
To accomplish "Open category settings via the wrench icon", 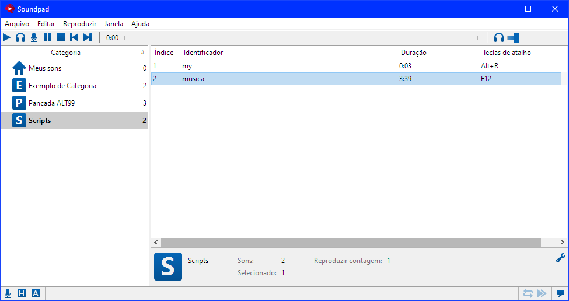I will 561,258.
